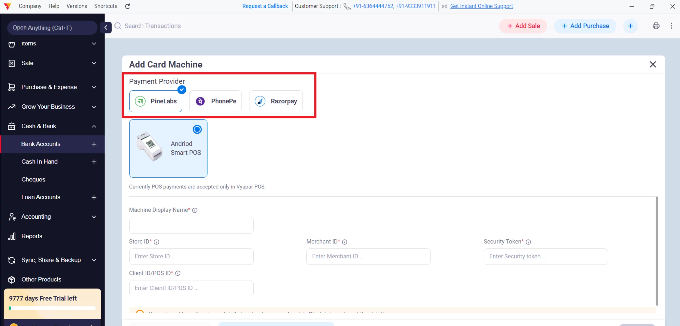Click the blue plus quick-add button
This screenshot has width=680, height=326.
click(x=630, y=26)
